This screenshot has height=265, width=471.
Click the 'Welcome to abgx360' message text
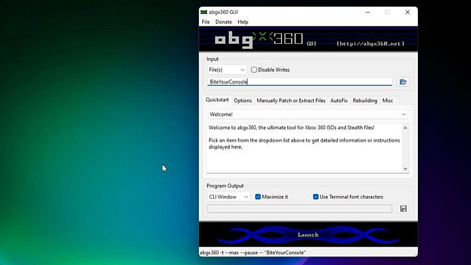click(x=291, y=128)
